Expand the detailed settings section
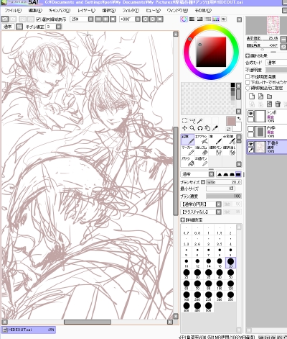Image resolution: width=287 pixels, height=339 pixels. coord(182,220)
